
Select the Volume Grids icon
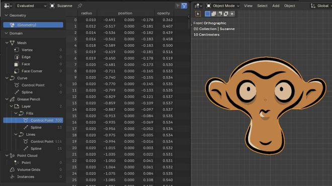click(x=12, y=169)
